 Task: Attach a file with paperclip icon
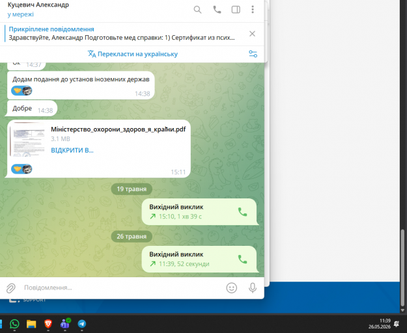tap(11, 288)
